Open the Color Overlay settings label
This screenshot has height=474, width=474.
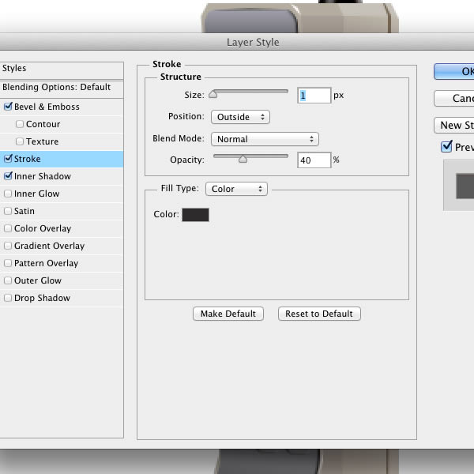tap(43, 228)
